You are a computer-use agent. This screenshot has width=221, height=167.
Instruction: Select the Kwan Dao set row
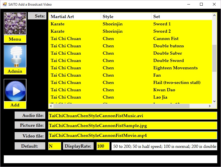click(130, 90)
